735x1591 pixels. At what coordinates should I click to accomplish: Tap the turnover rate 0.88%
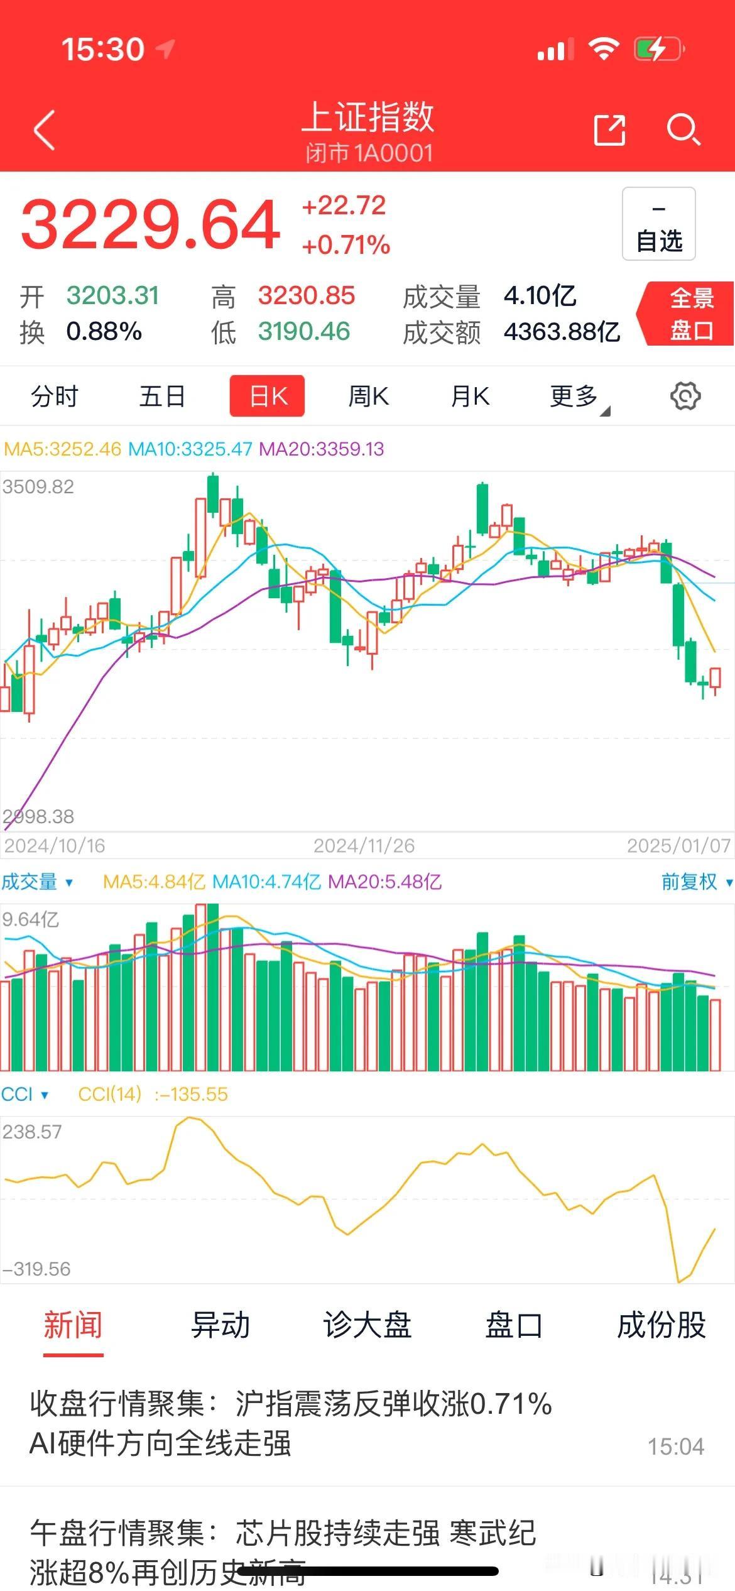104,331
